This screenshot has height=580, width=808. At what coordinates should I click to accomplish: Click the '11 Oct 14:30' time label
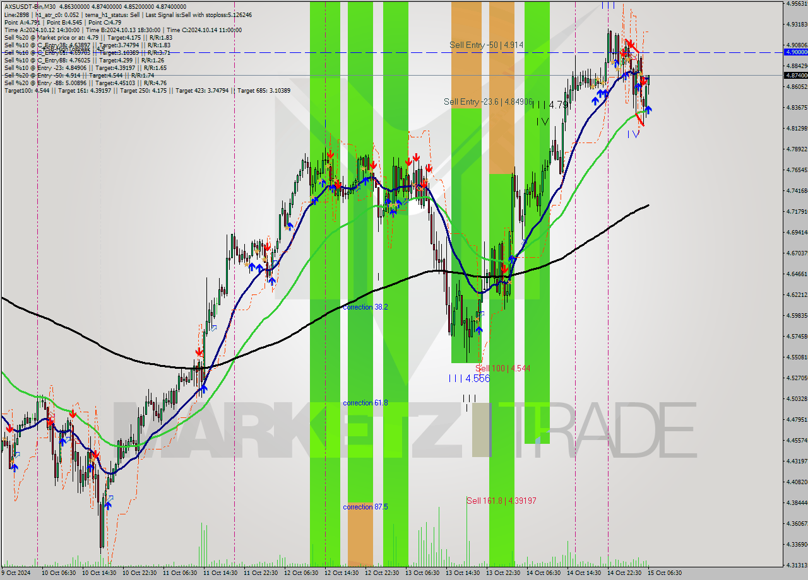[x=220, y=573]
